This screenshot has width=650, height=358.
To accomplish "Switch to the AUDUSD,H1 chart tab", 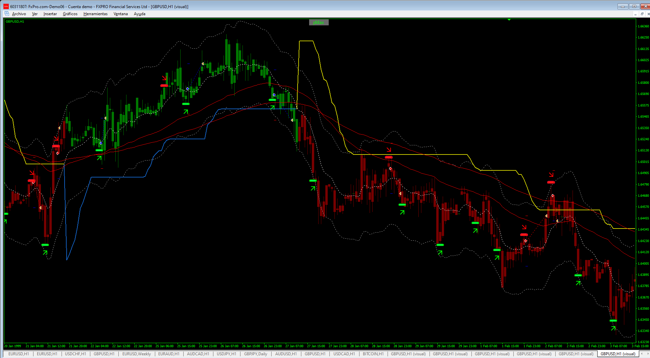I will [x=286, y=354].
